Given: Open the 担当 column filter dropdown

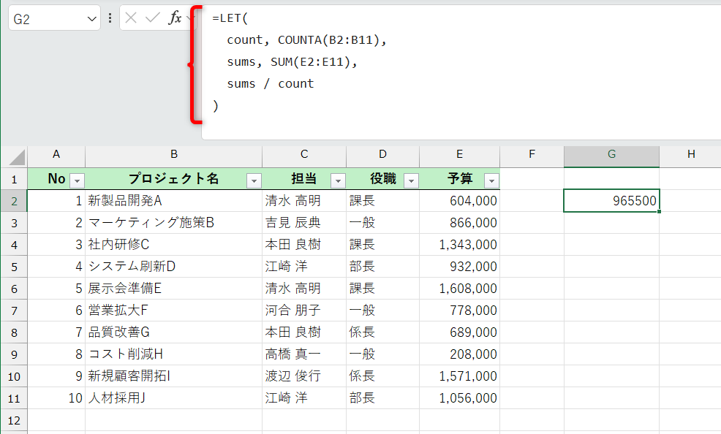Looking at the screenshot, I should click(x=337, y=179).
